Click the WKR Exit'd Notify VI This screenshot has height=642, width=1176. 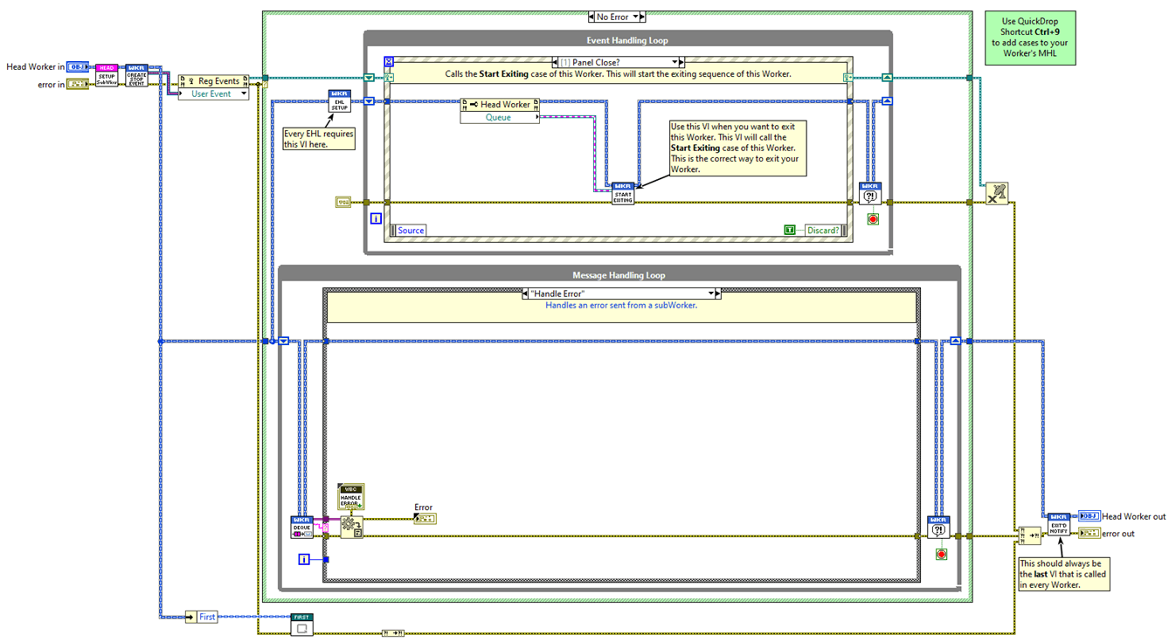(1059, 524)
